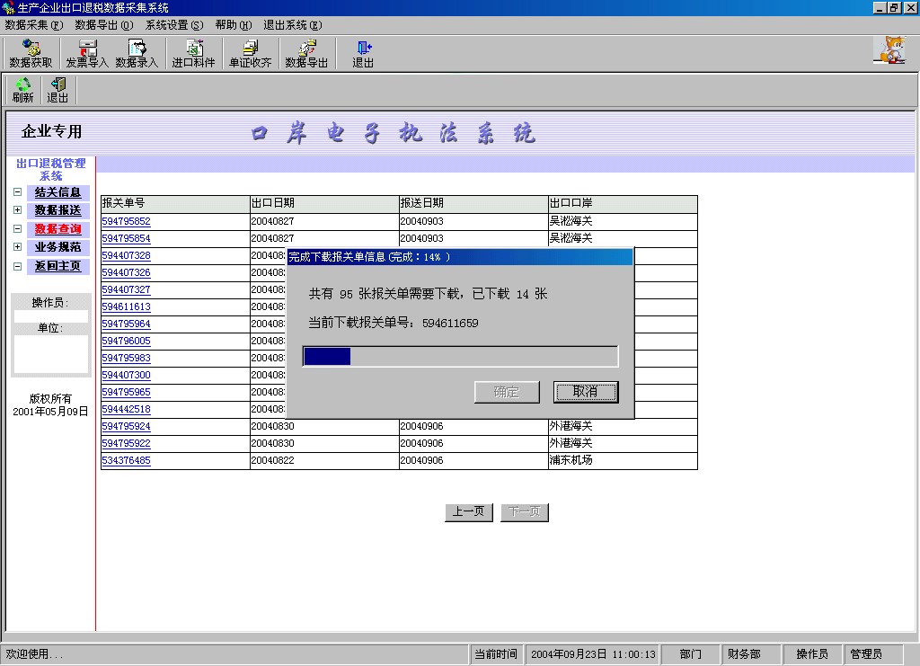Screen dimensions: 920x666
Task: Open the 进口料件 toolbar icon
Action: [193, 54]
